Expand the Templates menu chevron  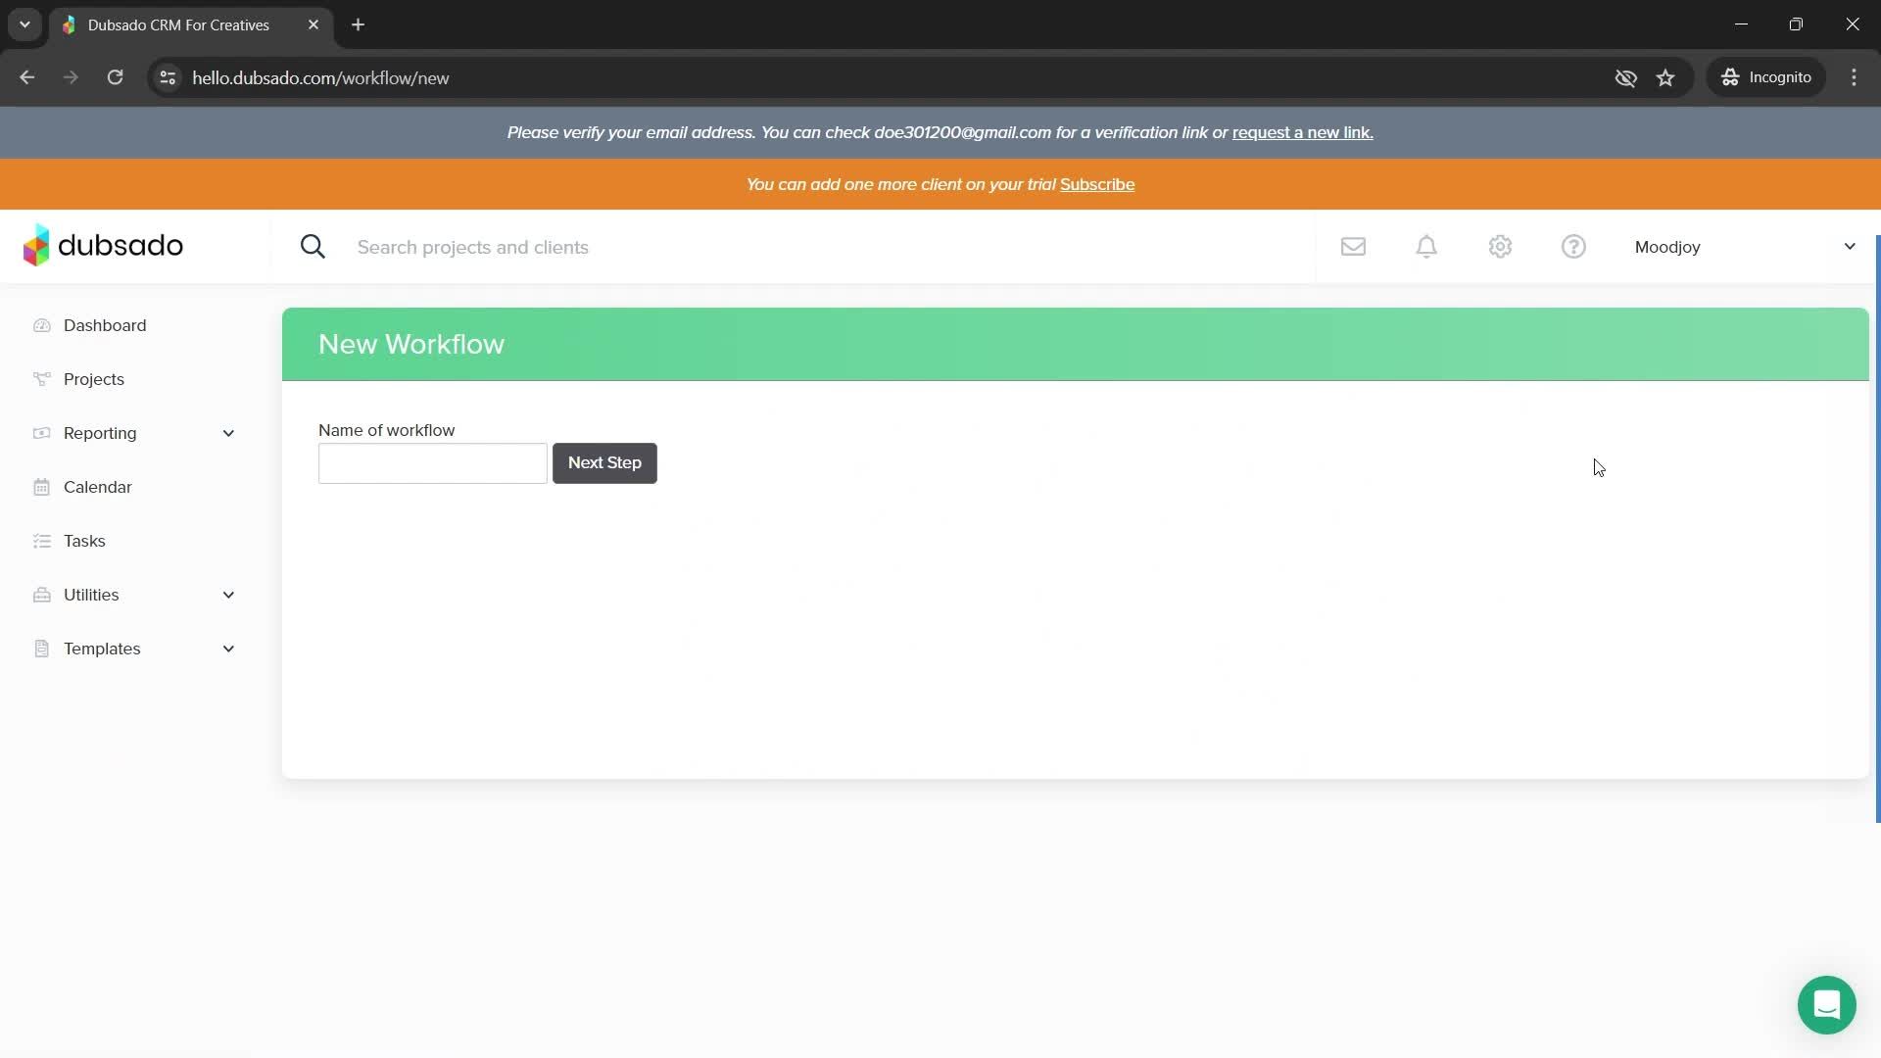pyautogui.click(x=228, y=649)
